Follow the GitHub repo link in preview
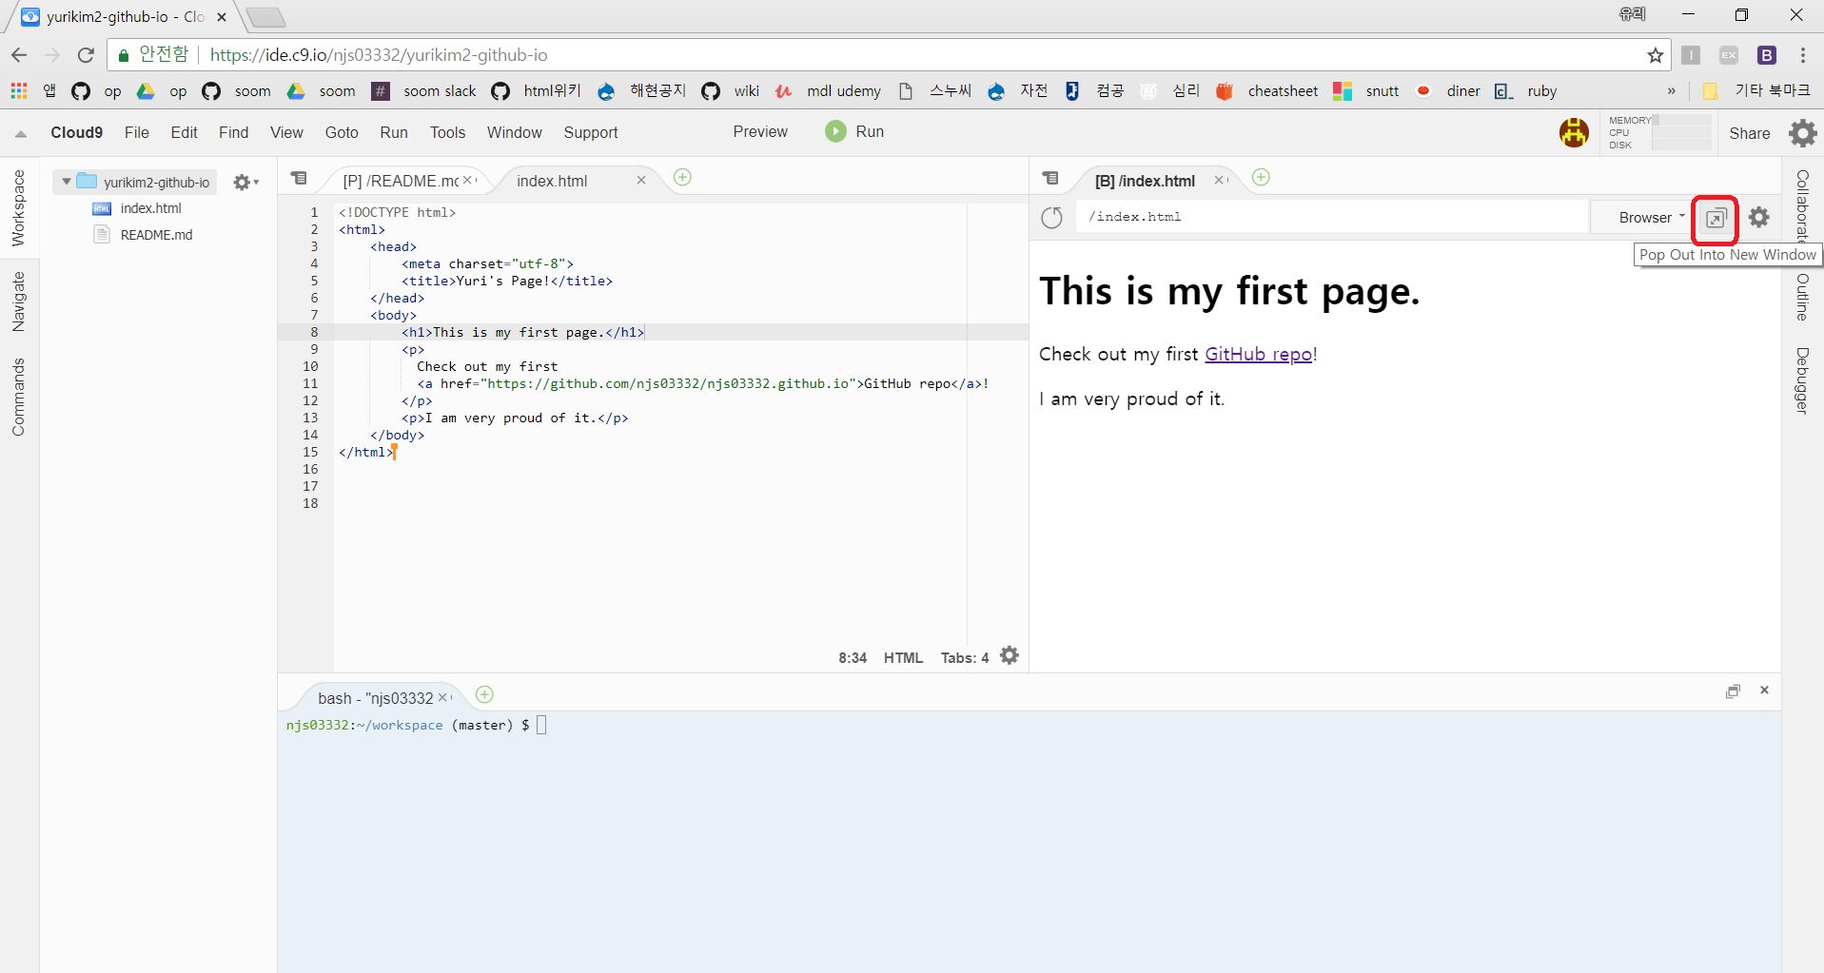Viewport: 1824px width, 973px height. click(1258, 354)
